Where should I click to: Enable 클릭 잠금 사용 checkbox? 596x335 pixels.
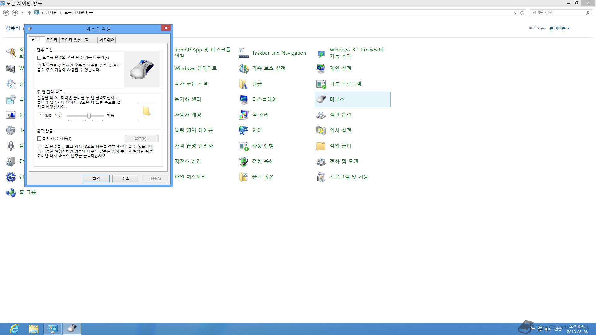pos(39,138)
